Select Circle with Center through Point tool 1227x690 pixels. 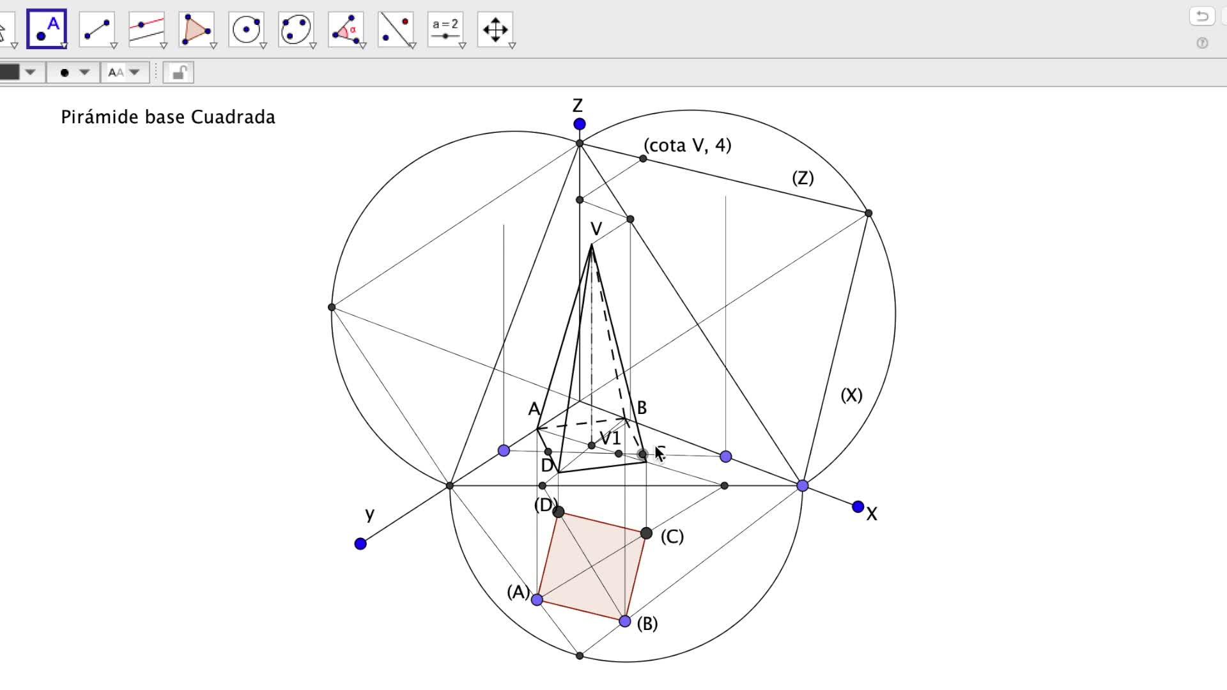click(x=246, y=29)
